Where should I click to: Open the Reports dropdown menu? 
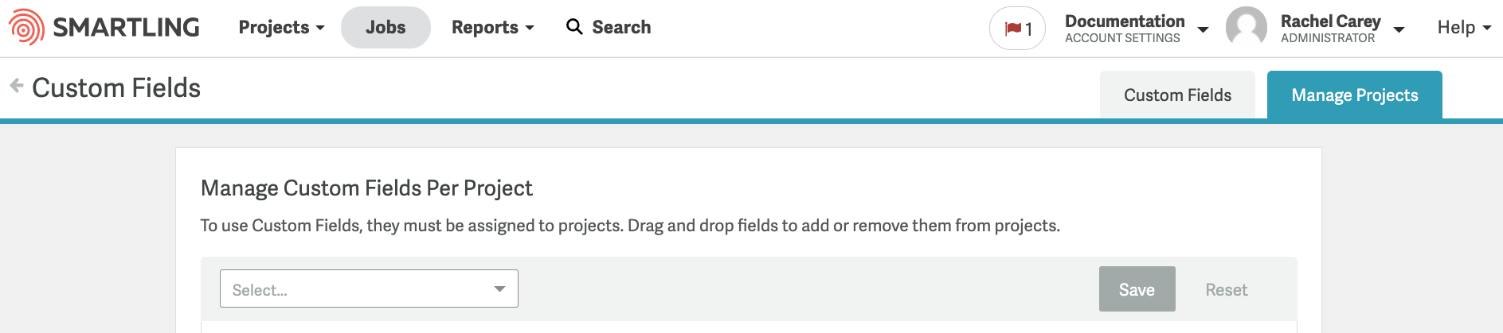(x=493, y=27)
